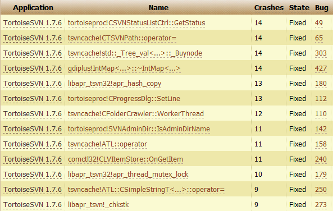Click TortoiseSVN 1.7.6 in gdiplus!IntMap row
The width and height of the screenshot is (333, 211).
(x=33, y=68)
